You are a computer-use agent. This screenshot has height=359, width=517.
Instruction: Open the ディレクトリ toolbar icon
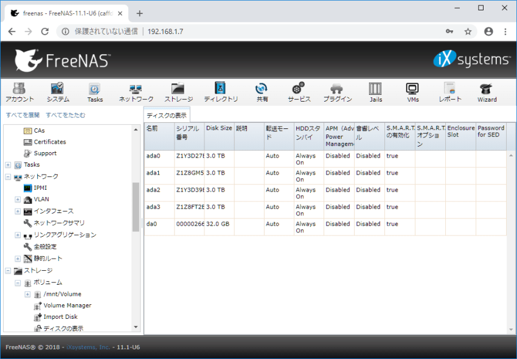221,92
